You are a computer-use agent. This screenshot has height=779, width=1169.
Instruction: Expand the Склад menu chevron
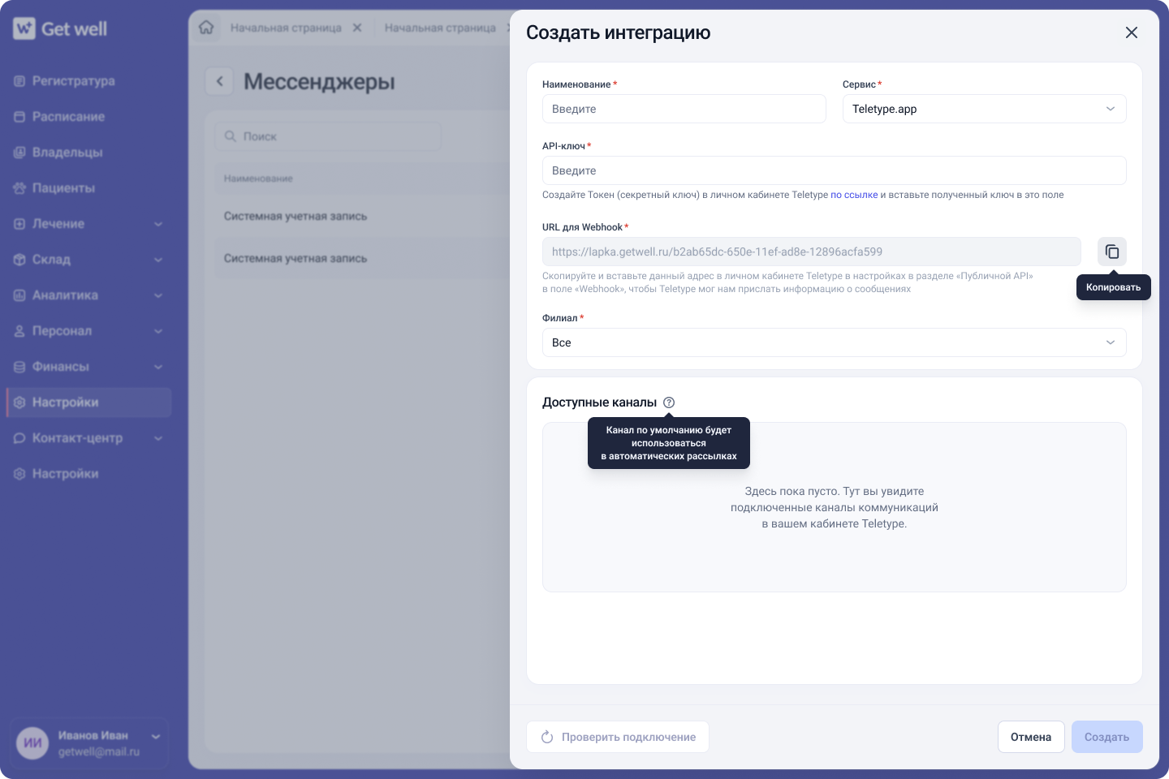coord(158,260)
